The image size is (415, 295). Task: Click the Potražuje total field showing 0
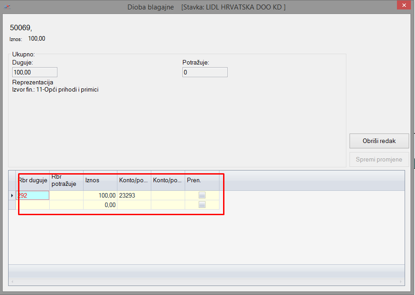205,72
